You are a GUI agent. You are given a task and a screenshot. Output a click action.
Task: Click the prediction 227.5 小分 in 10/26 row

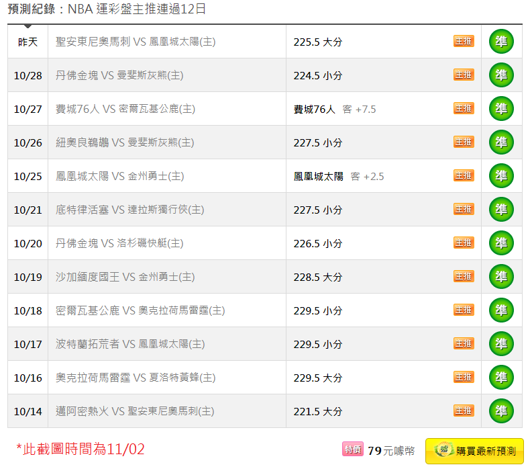318,142
